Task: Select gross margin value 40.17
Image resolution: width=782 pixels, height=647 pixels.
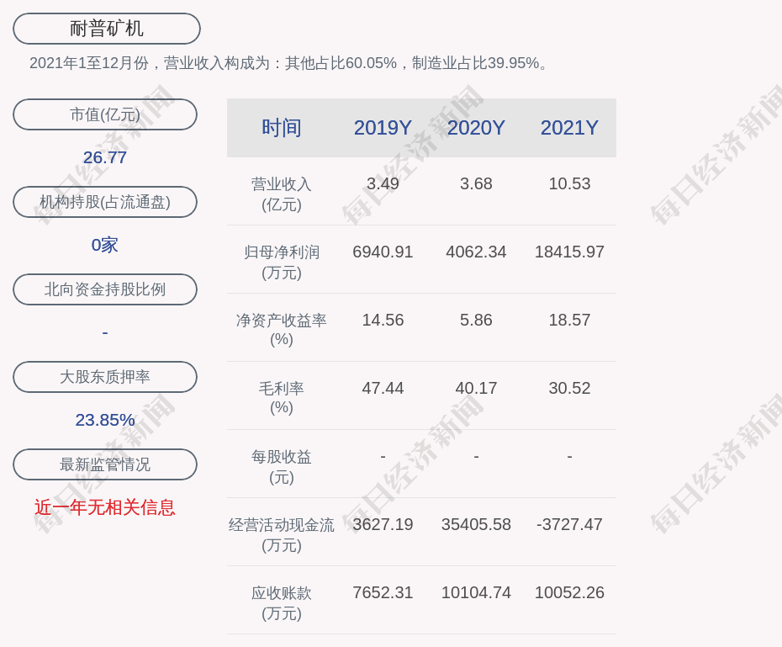Action: [476, 388]
